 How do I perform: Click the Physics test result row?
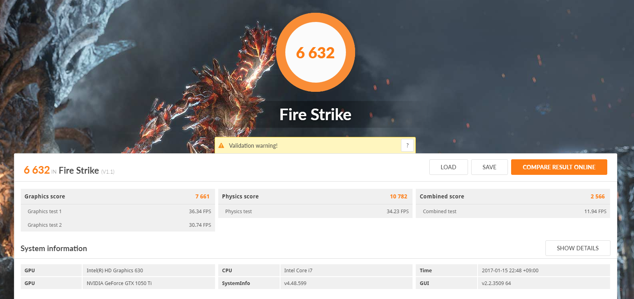tap(315, 212)
